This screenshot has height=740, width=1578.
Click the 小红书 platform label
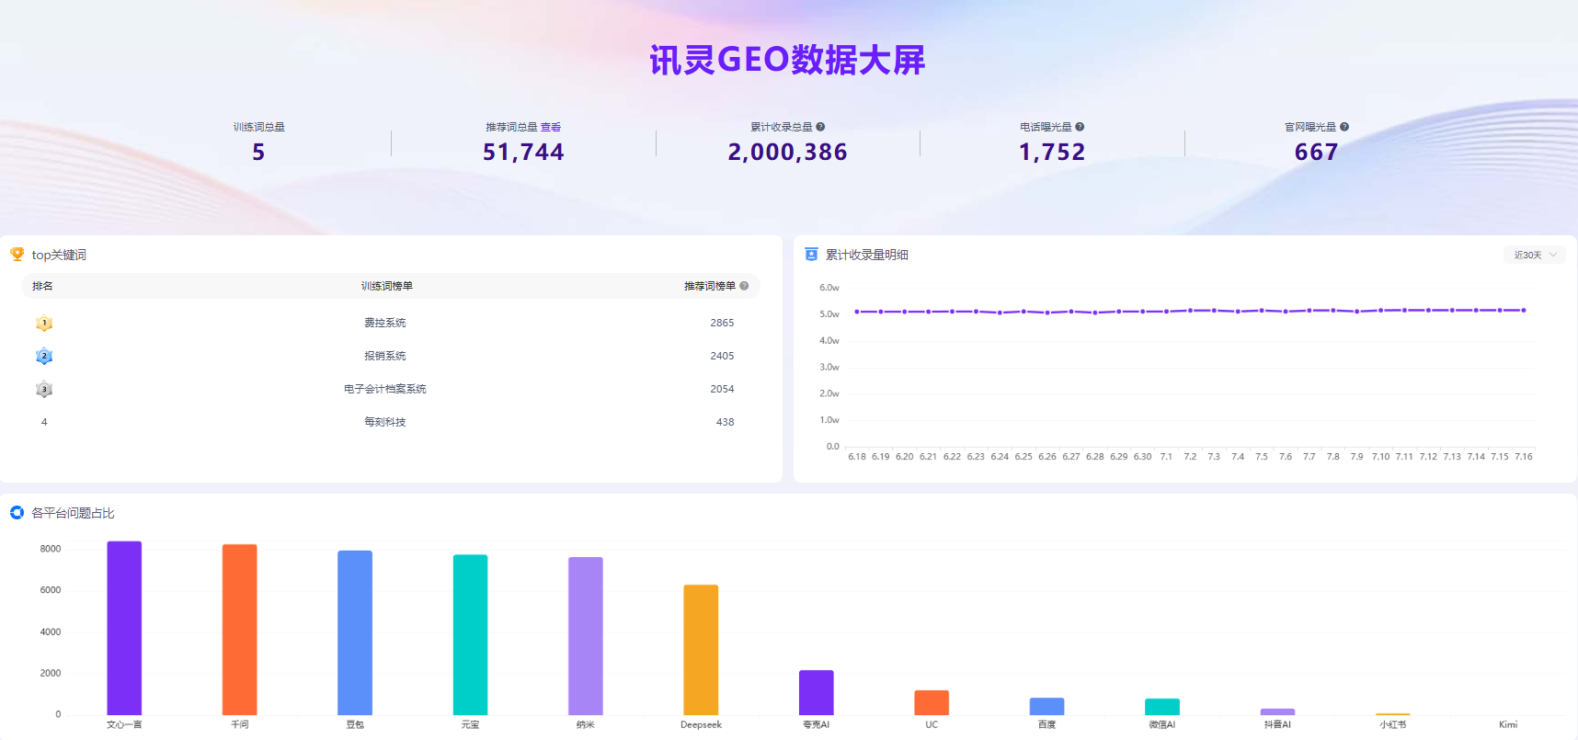(1392, 724)
